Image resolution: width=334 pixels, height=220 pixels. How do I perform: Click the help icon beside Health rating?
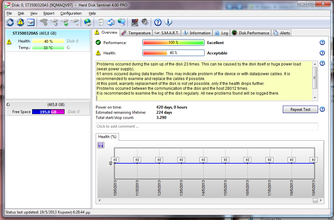pos(322,53)
